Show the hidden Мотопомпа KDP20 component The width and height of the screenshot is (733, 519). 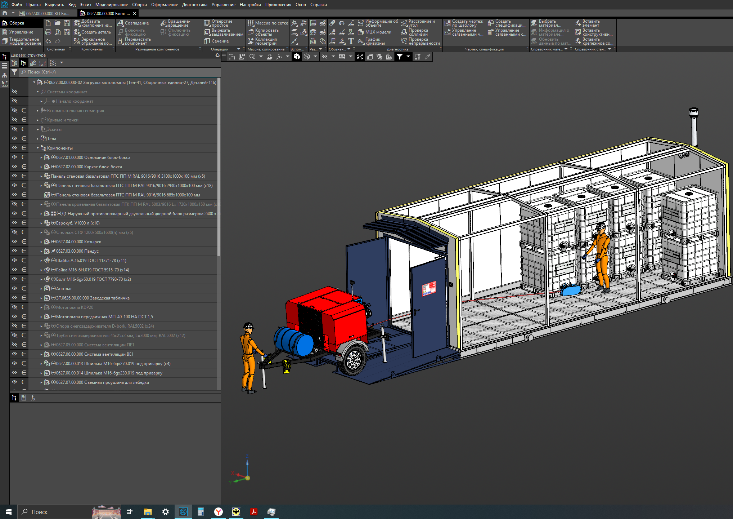[14, 307]
